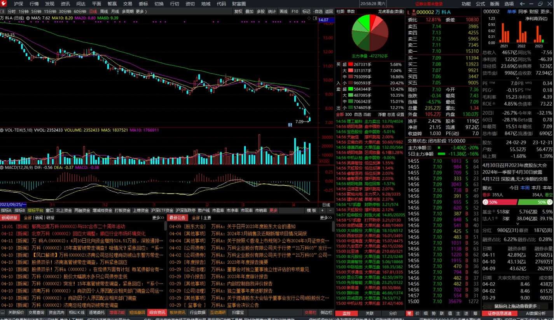Expand 更多>> in 新闻研报 panel
Viewport: 554px width, 320px height.
pos(158,218)
